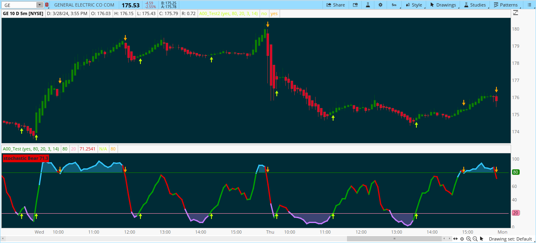Click scrollbar left arrow

pos(3,239)
